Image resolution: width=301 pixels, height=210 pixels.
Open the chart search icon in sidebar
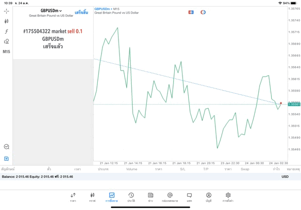7,147
